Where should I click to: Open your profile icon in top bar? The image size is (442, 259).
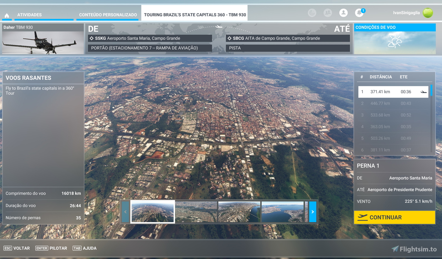[x=343, y=13]
